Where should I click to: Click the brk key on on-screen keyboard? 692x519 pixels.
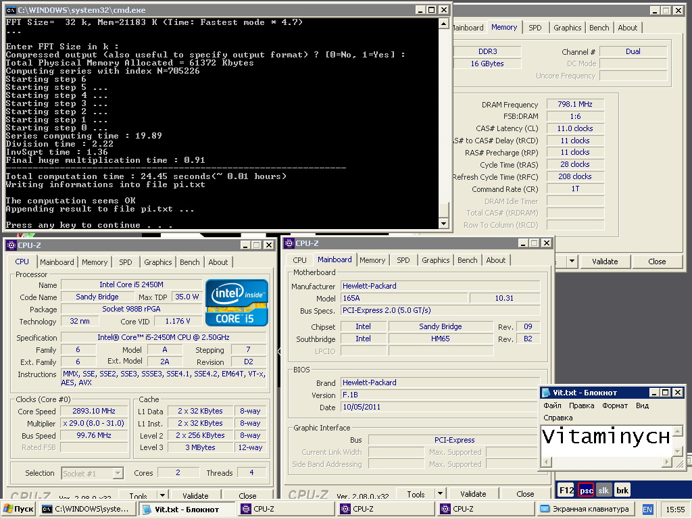[x=622, y=490]
